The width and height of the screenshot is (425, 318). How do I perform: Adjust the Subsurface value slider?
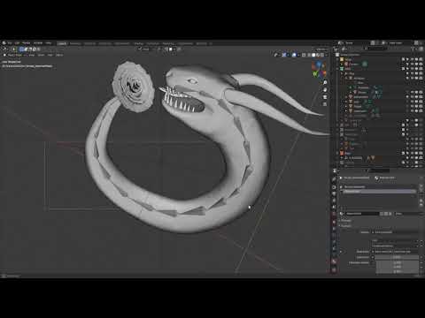397,257
